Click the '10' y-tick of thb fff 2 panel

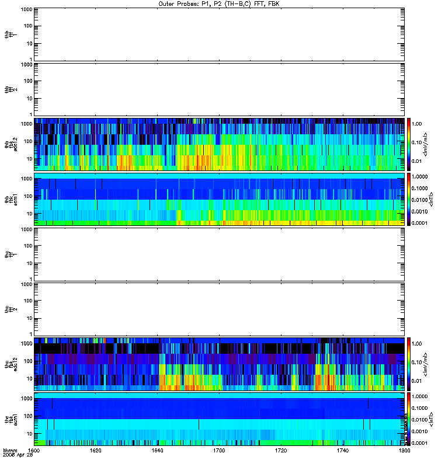point(30,99)
